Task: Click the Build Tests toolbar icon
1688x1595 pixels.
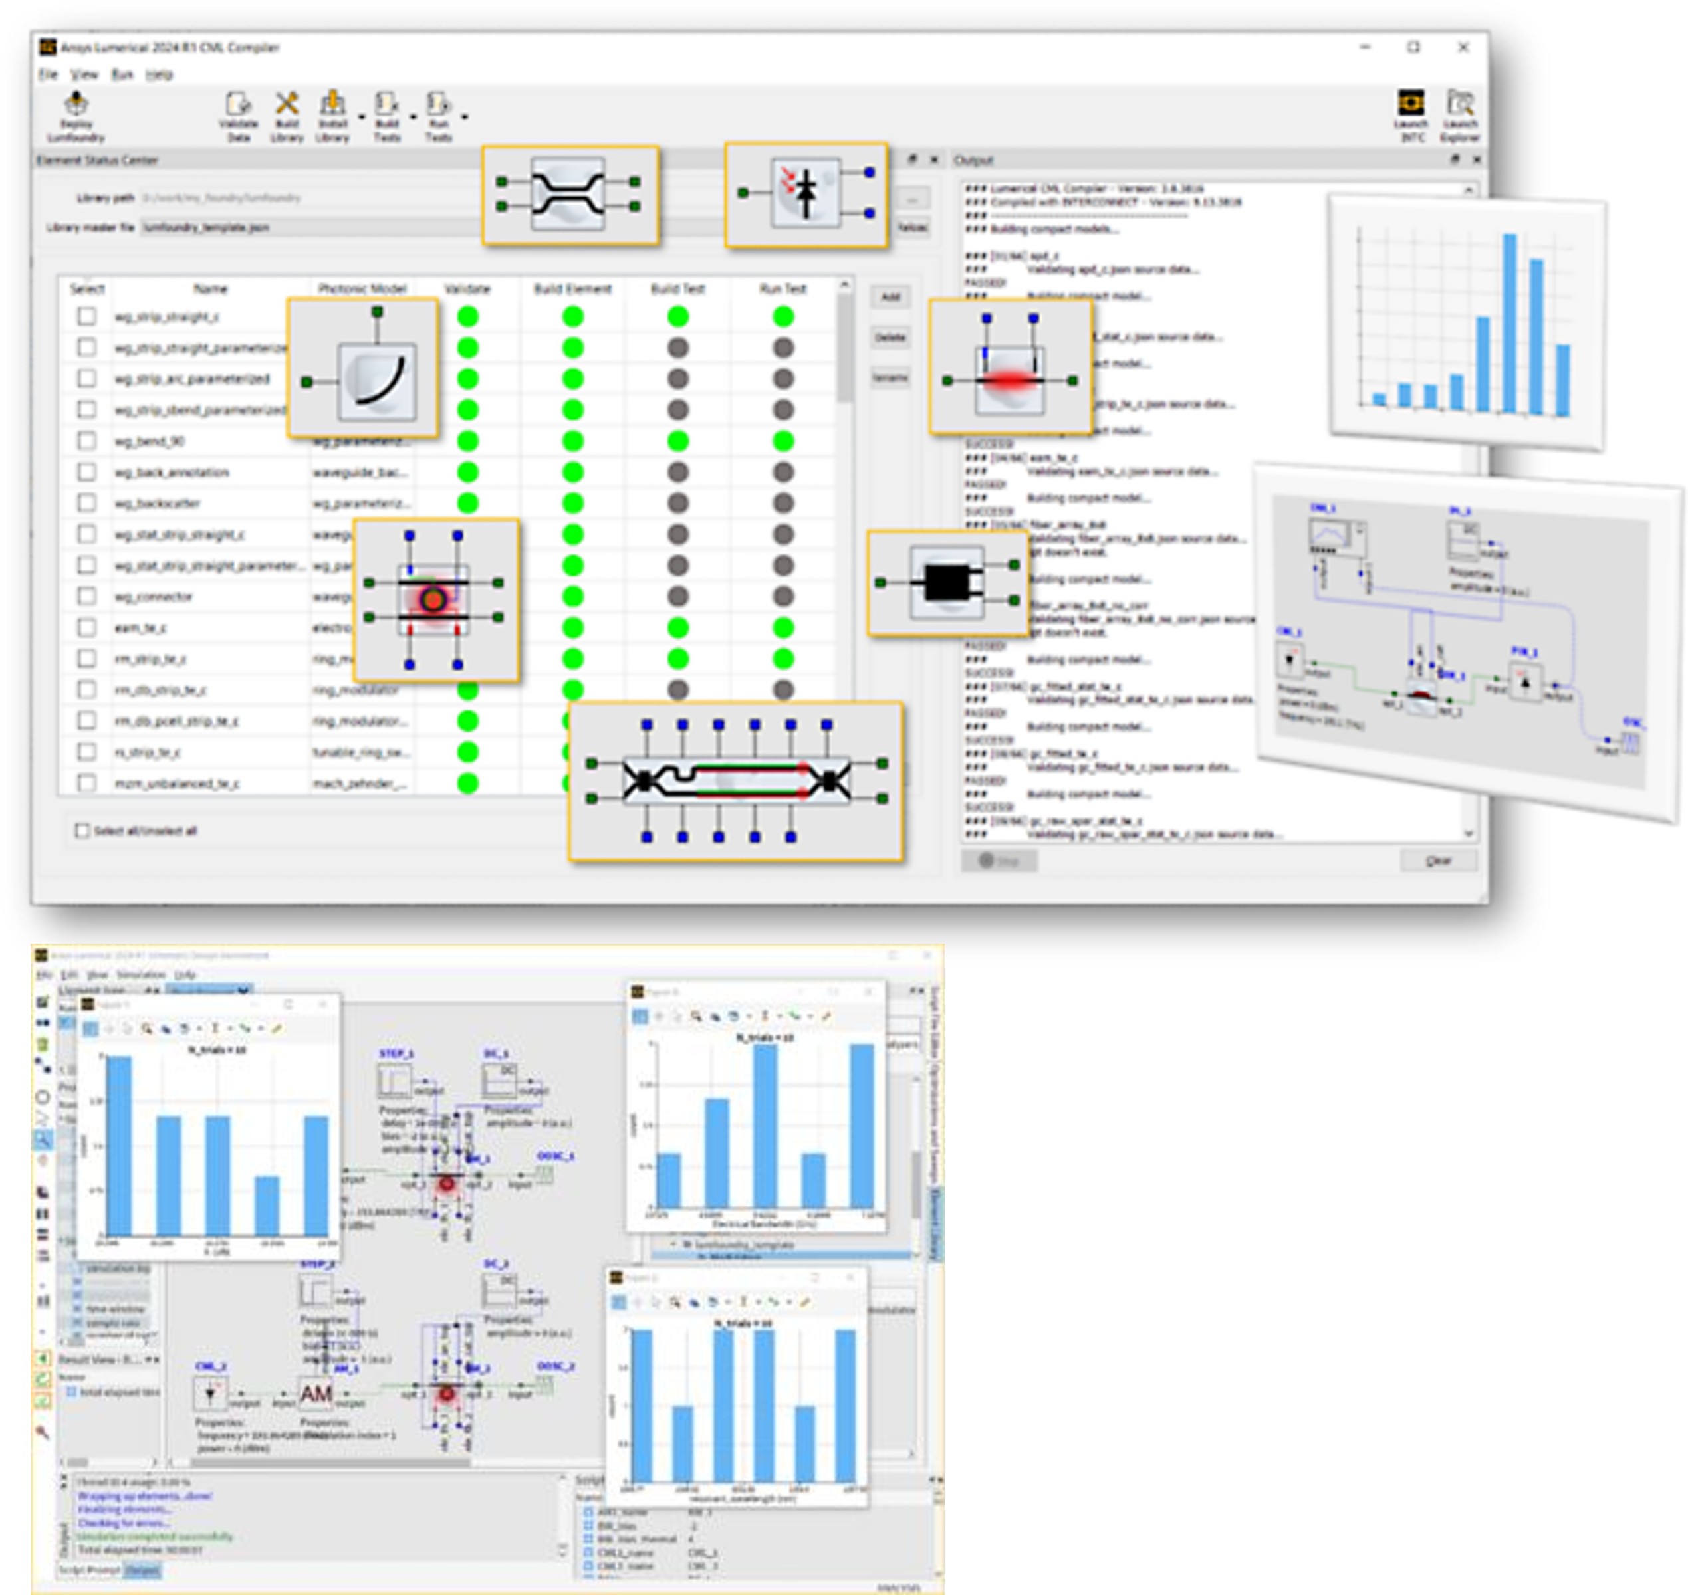Action: coord(387,116)
